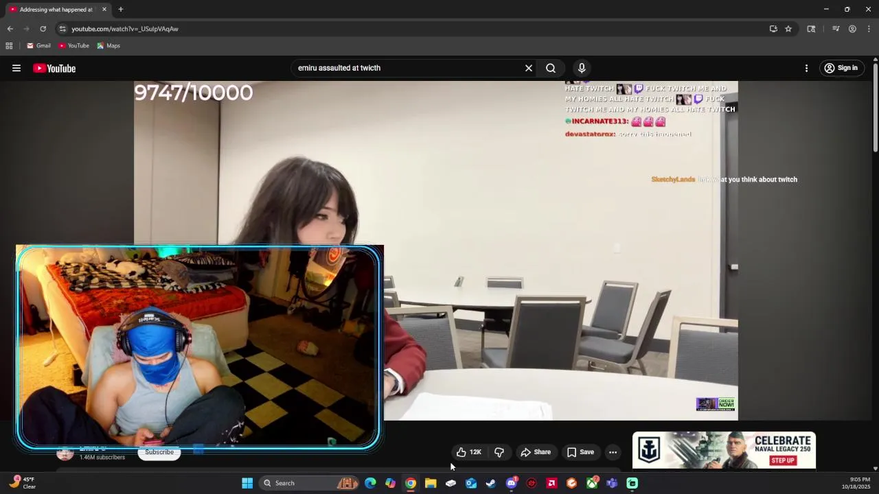Screen dimensions: 879x494
Task: Open the channel avatar
Action: pyautogui.click(x=65, y=453)
